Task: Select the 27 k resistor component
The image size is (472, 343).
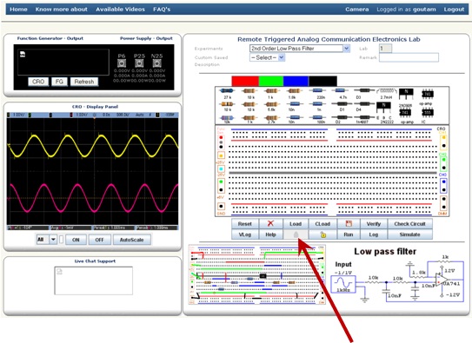Action: (227, 93)
